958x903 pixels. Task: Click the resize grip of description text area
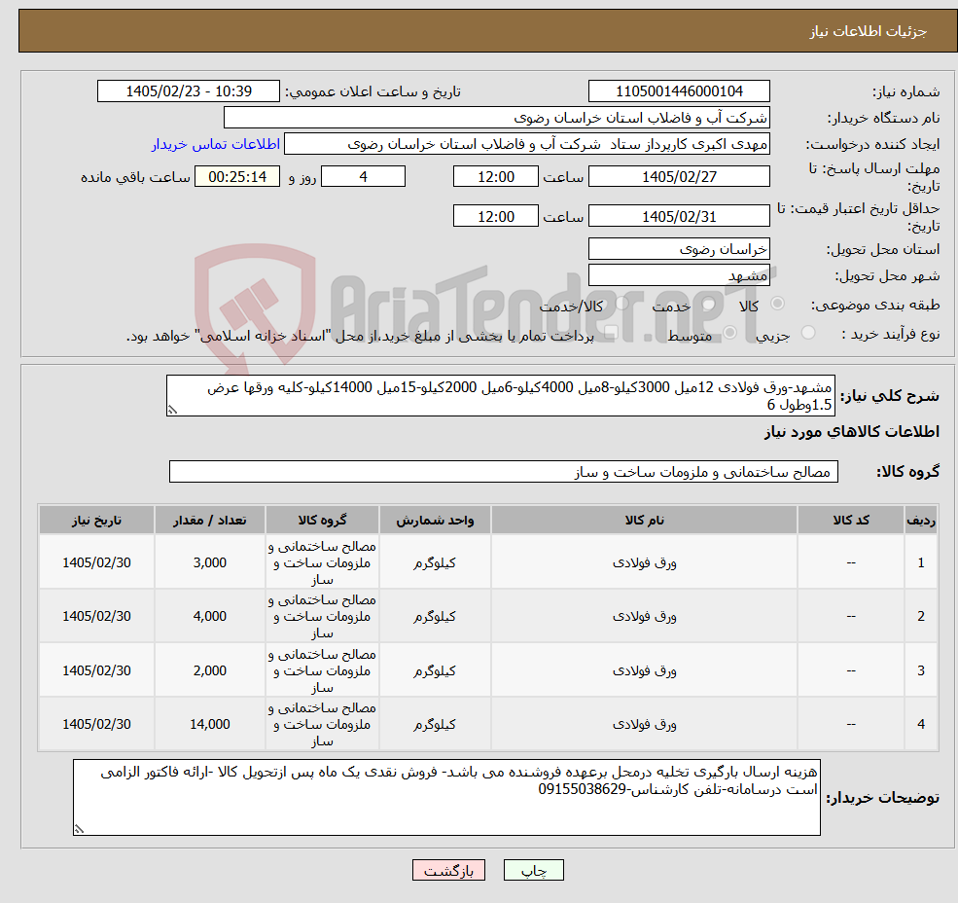pyautogui.click(x=172, y=411)
